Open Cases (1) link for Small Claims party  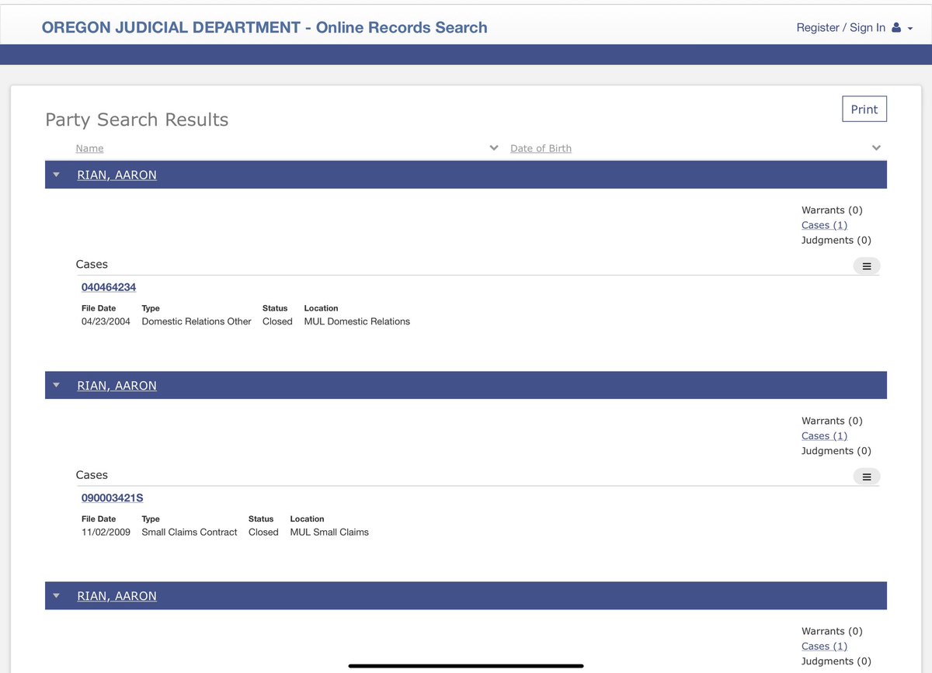(824, 435)
